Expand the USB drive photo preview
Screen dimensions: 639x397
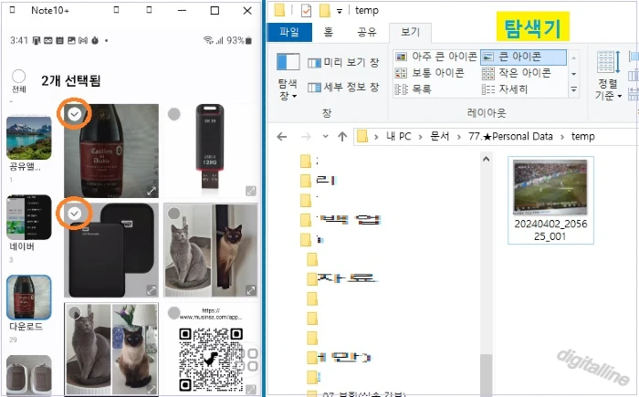coord(251,191)
